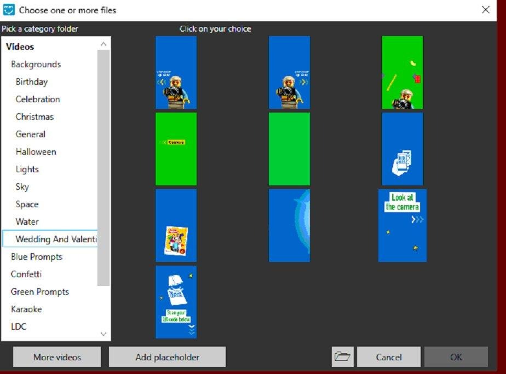Select the Celebration category
This screenshot has height=374, width=506.
pyautogui.click(x=38, y=99)
